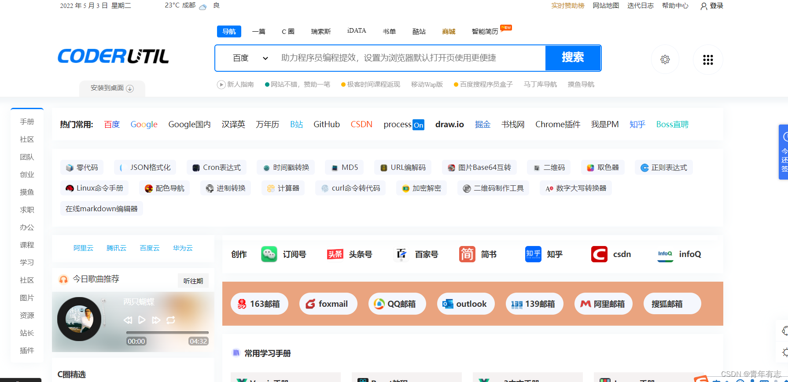
Task: Select the 导航 tab
Action: 229,31
